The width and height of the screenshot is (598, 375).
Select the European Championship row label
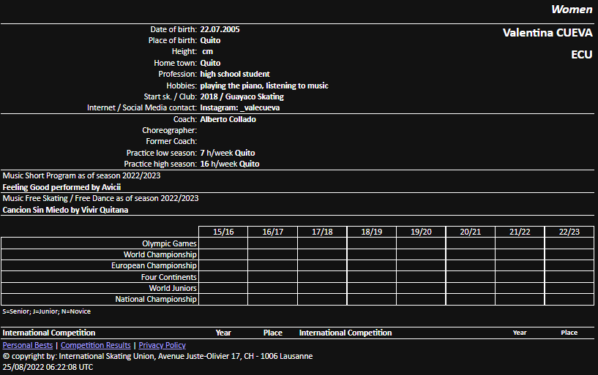[154, 266]
